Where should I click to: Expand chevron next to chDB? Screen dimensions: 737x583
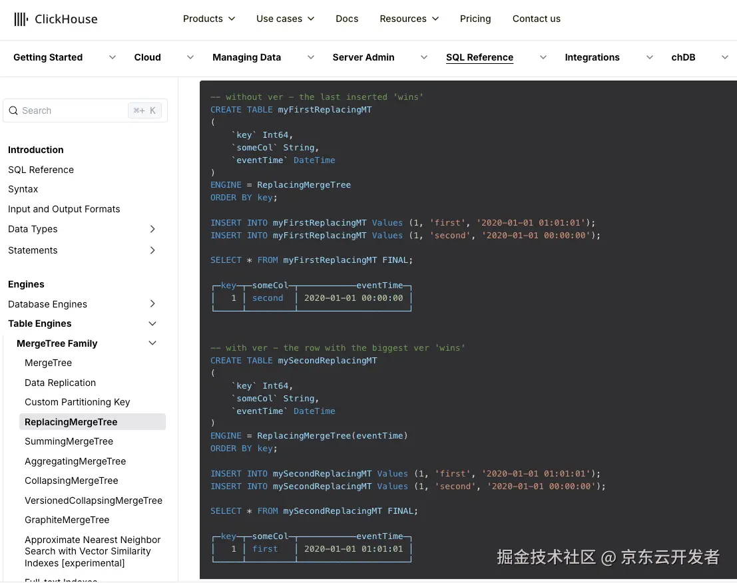[725, 57]
